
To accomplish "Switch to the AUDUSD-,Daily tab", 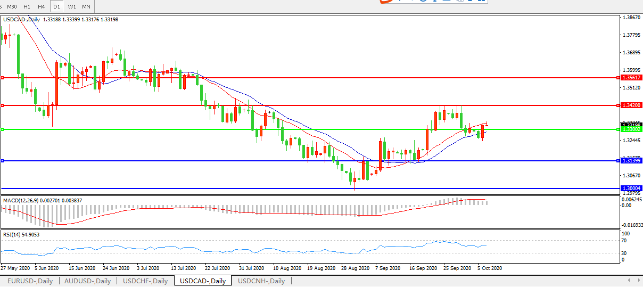I will click(88, 281).
